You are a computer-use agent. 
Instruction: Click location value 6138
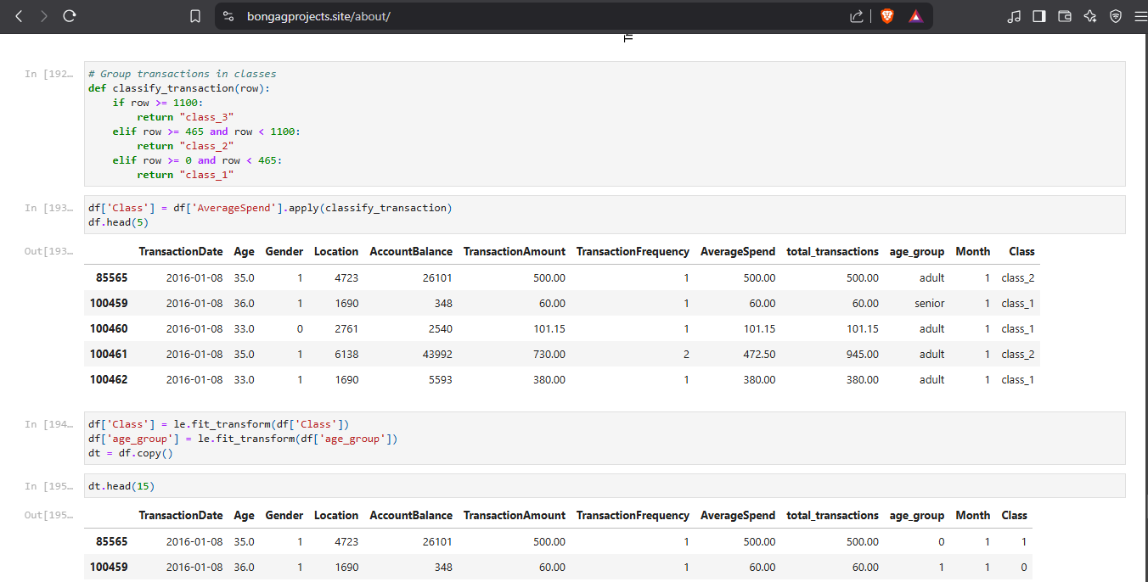[346, 354]
